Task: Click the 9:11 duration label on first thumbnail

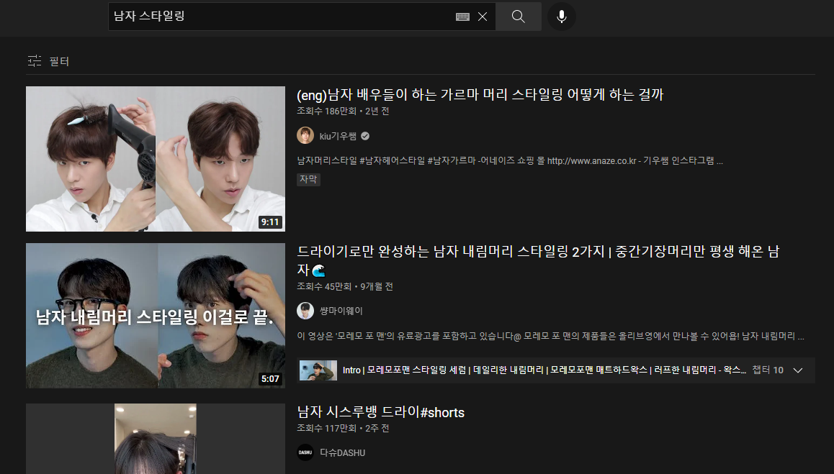Action: tap(270, 222)
